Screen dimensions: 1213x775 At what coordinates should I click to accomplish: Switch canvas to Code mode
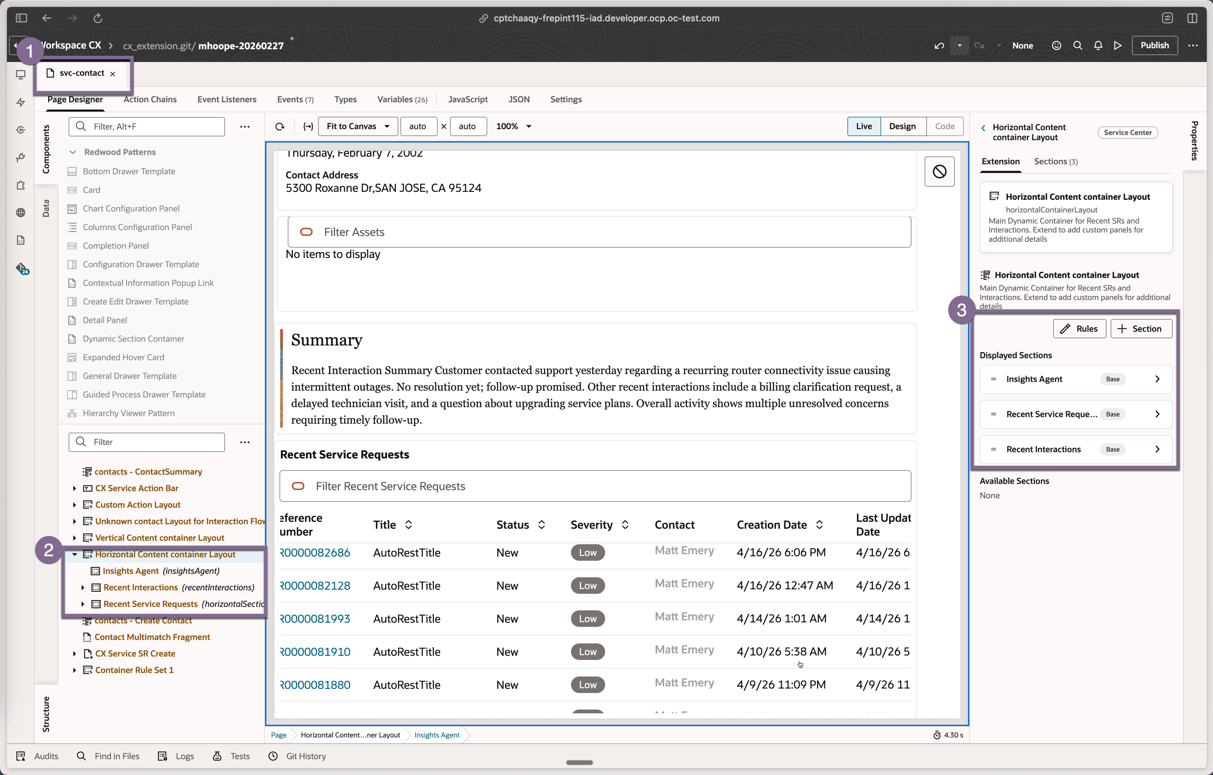945,126
